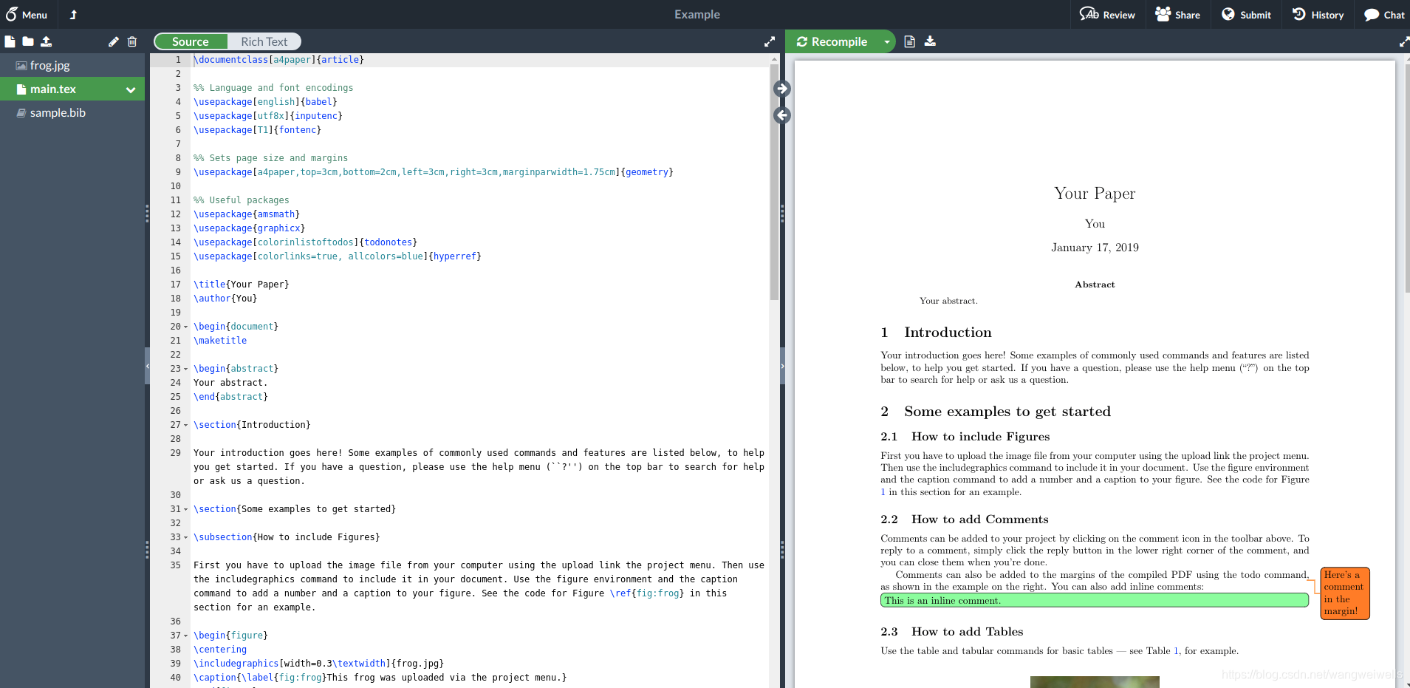Image resolution: width=1410 pixels, height=688 pixels.
Task: Click the \section{Introduction} line
Action: pos(252,425)
